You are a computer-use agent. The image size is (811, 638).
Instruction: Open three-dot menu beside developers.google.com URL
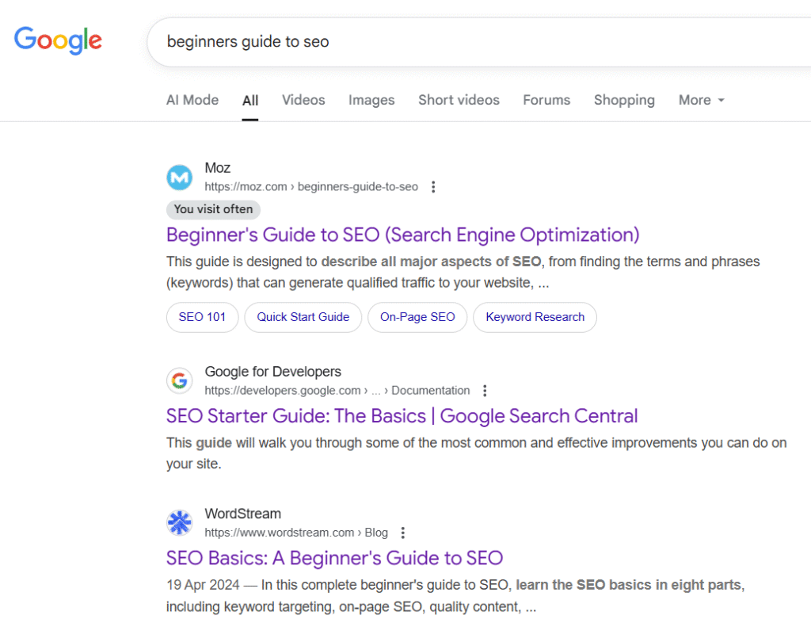pos(485,391)
